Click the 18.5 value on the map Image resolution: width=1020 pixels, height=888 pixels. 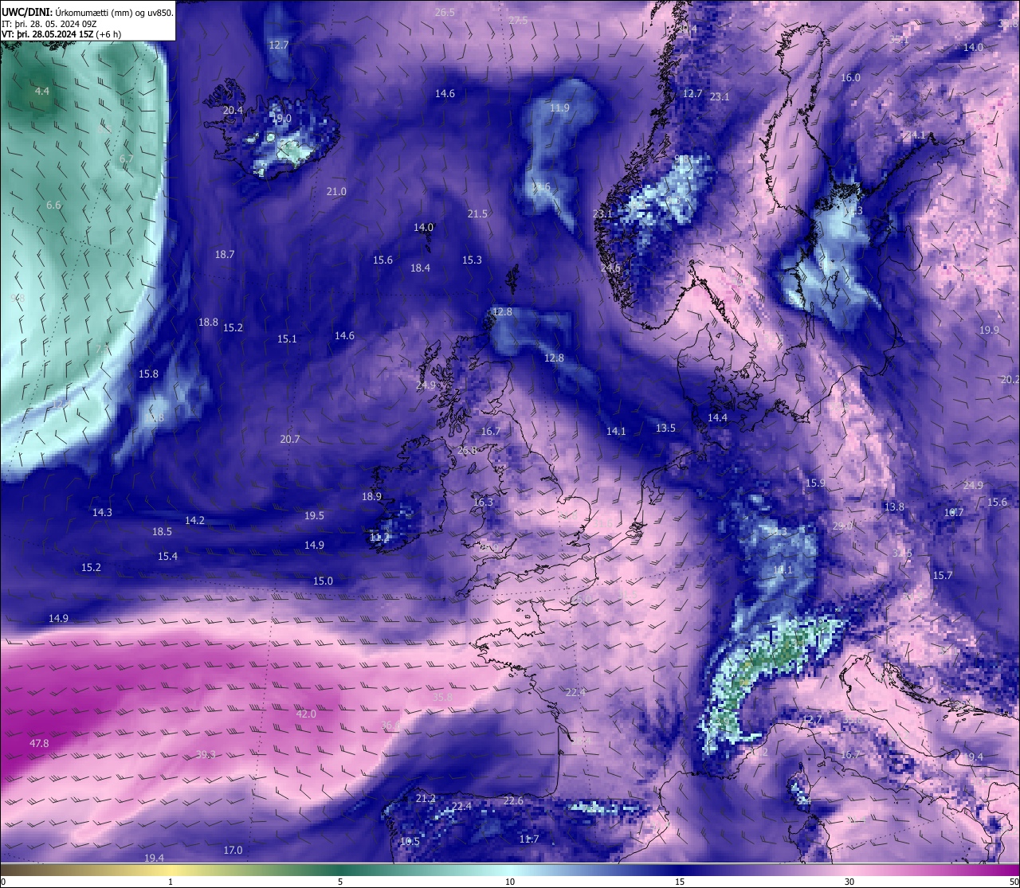[x=162, y=532]
